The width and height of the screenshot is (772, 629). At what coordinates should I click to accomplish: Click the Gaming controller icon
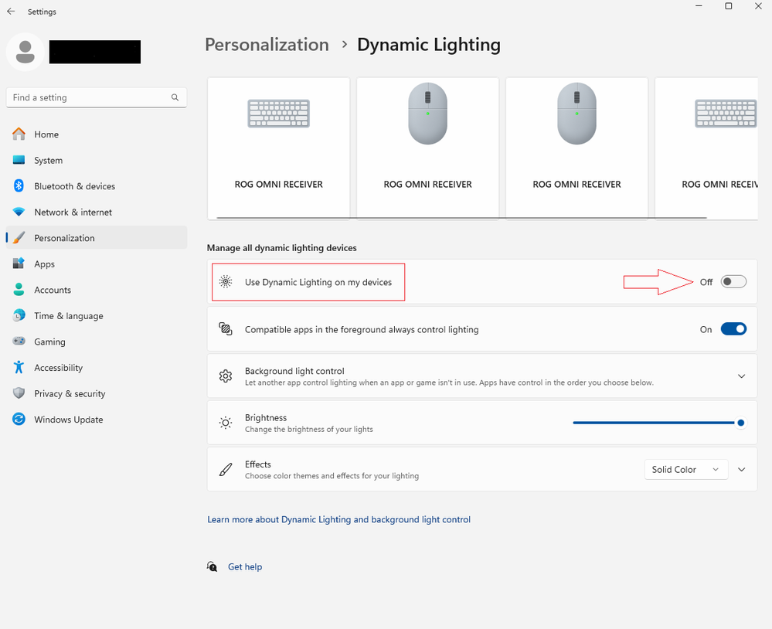pyautogui.click(x=19, y=342)
